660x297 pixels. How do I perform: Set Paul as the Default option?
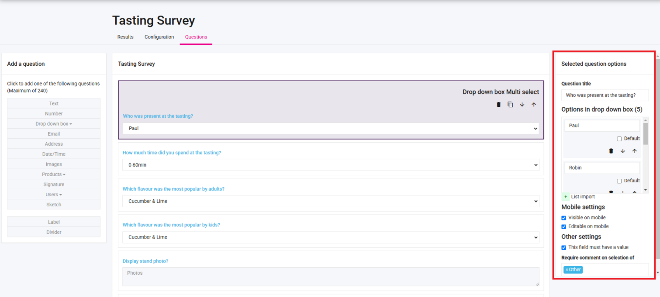tap(619, 139)
